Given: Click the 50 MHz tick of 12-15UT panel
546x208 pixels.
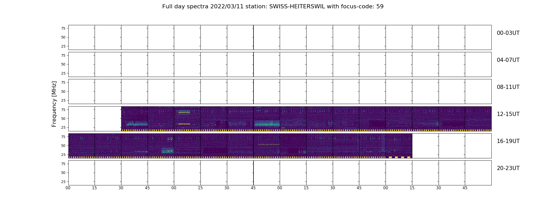Looking at the screenshot, I should pyautogui.click(x=63, y=119).
